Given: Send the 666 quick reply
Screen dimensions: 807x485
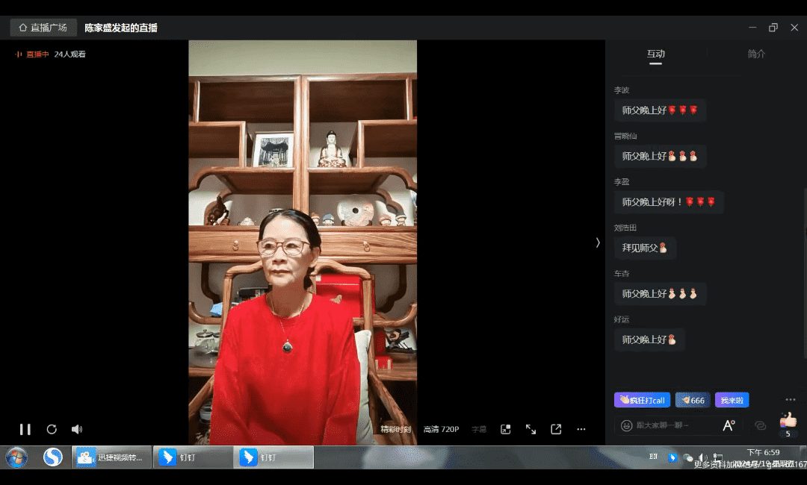Looking at the screenshot, I should [x=693, y=400].
